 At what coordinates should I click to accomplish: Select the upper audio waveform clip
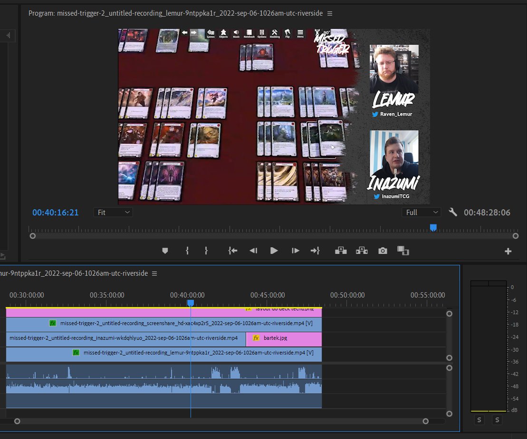(x=163, y=372)
